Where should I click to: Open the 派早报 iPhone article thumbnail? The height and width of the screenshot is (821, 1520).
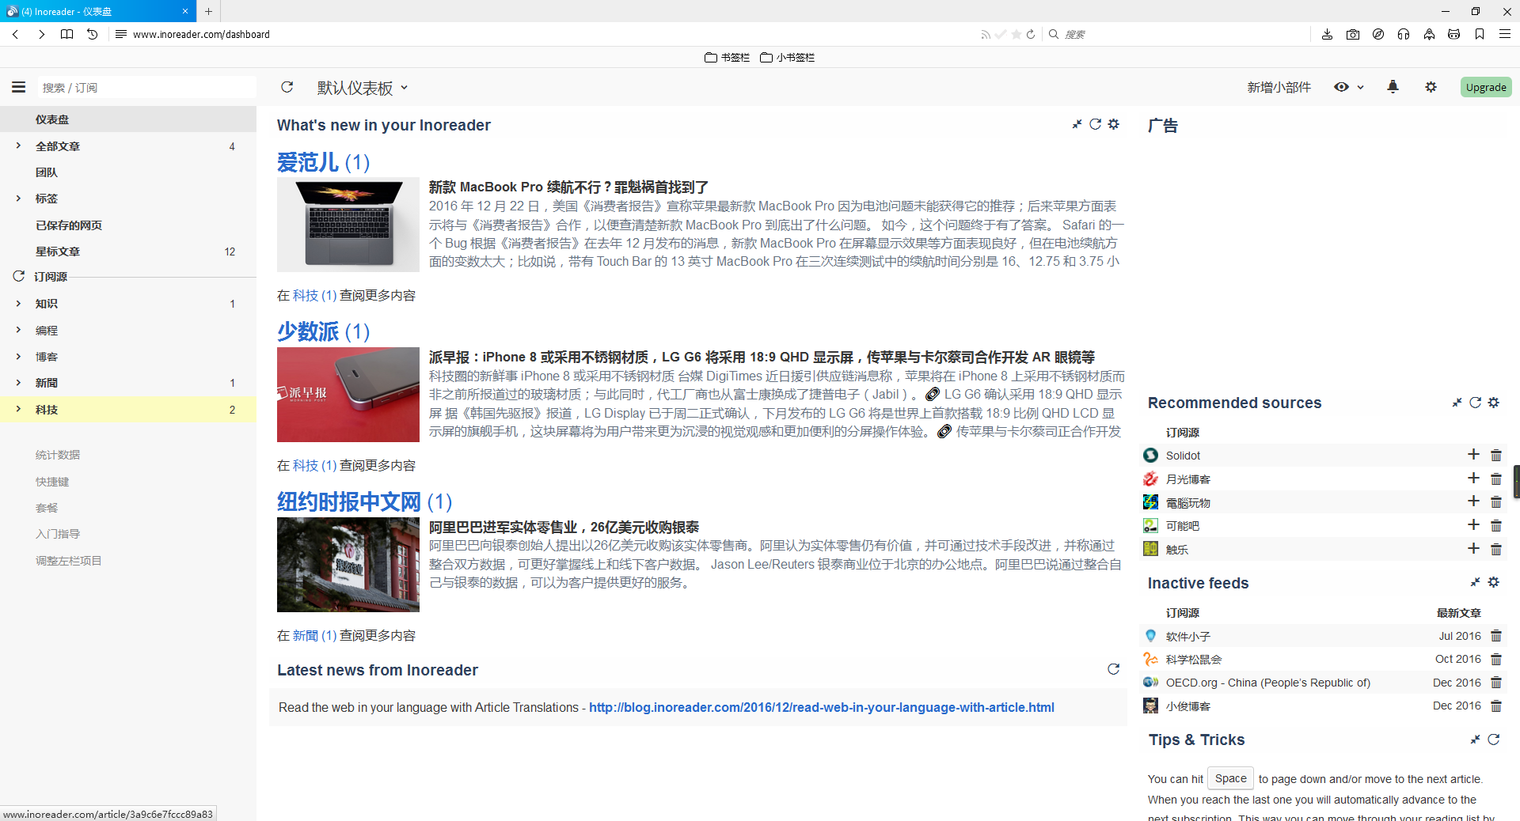pyautogui.click(x=348, y=395)
